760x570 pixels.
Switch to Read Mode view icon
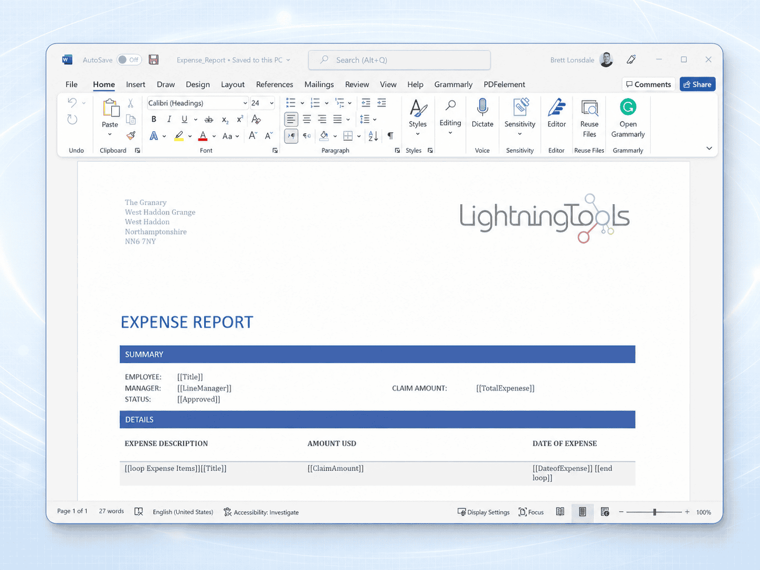pyautogui.click(x=560, y=512)
